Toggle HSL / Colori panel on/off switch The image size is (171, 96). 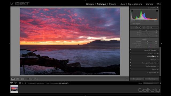[x=131, y=53]
